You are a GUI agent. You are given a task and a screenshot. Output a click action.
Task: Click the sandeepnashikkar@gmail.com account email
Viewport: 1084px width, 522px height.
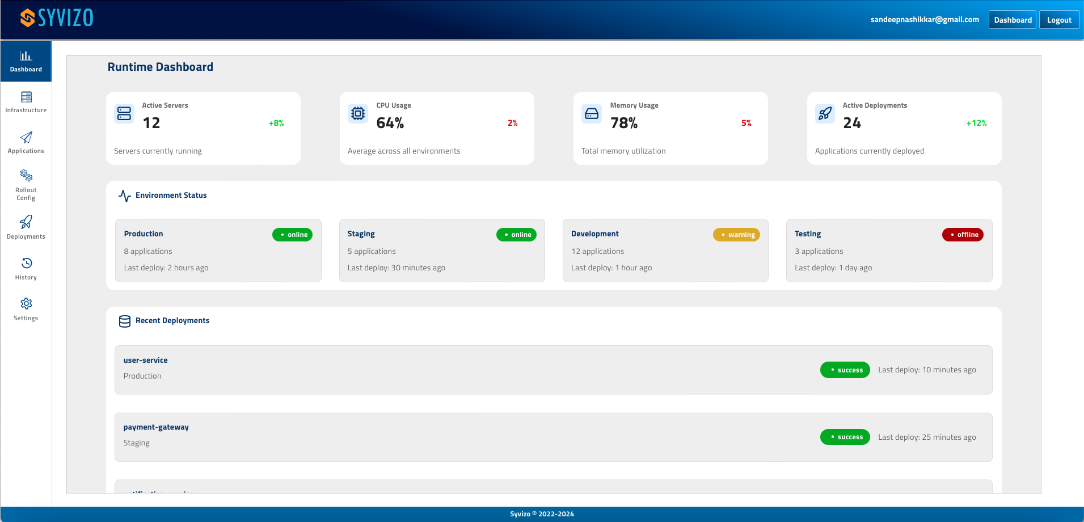pos(925,19)
